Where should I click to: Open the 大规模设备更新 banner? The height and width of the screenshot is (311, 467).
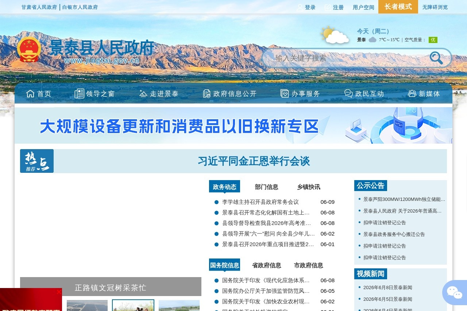(x=233, y=125)
